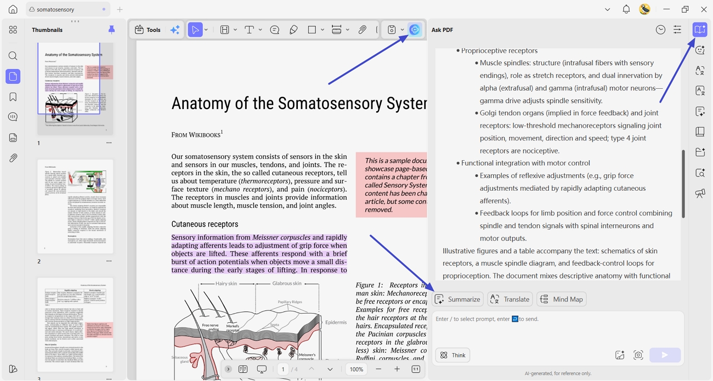Open the search icon in left sidebar
Viewport: 713px width, 381px height.
(13, 56)
